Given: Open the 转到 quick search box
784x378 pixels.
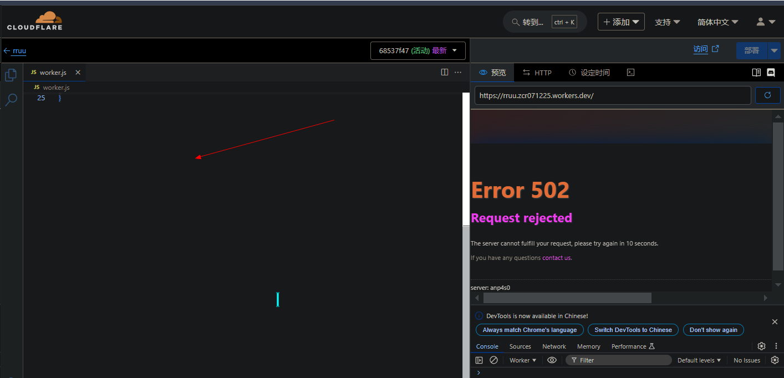Looking at the screenshot, I should [544, 22].
